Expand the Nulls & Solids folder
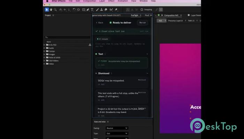Viewport: 244px width, 139px height. click(44, 57)
